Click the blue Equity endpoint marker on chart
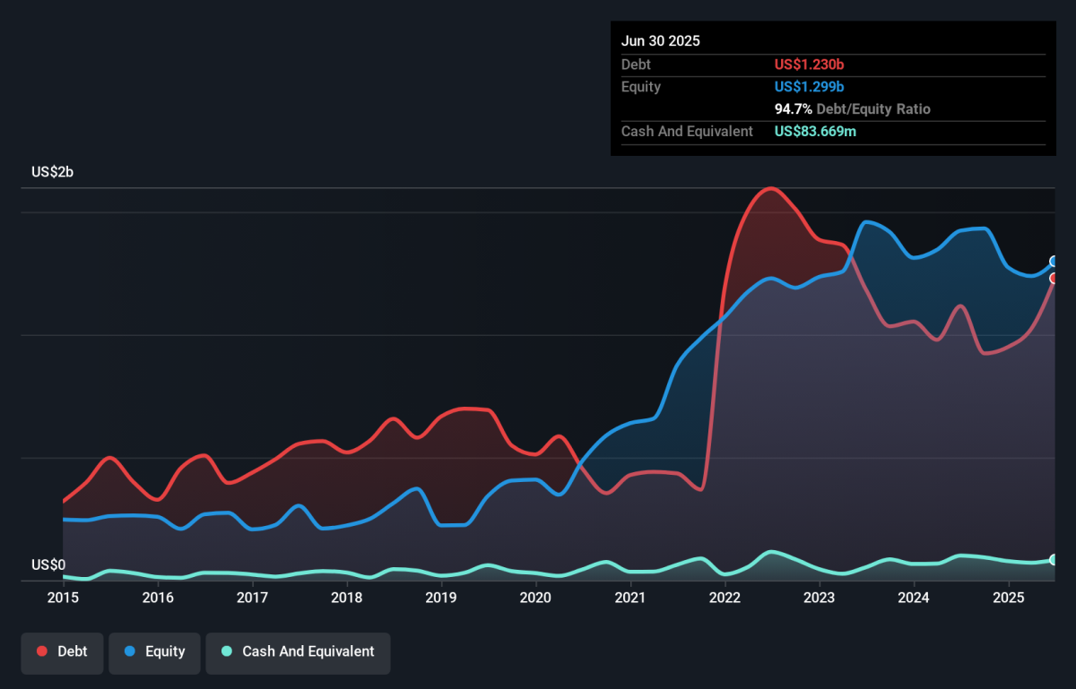1076x689 pixels. (1054, 262)
